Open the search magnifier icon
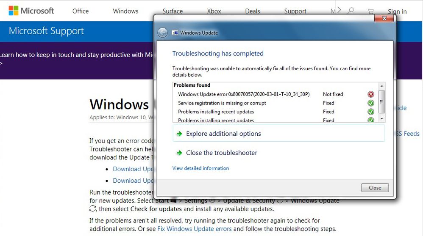Viewport: 423px width, 236px height. [x=351, y=11]
